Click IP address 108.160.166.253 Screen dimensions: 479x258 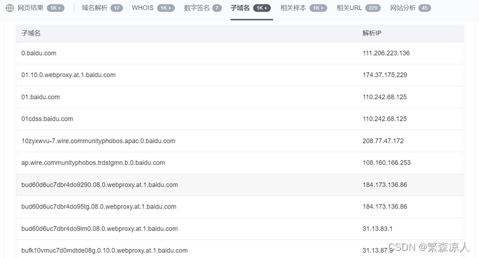pyautogui.click(x=387, y=162)
